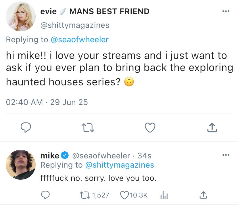
Task: Share mike's reply tweet
Action: pos(203,195)
